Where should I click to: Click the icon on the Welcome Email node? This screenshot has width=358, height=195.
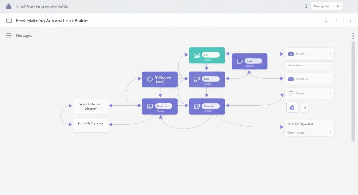pos(150,79)
